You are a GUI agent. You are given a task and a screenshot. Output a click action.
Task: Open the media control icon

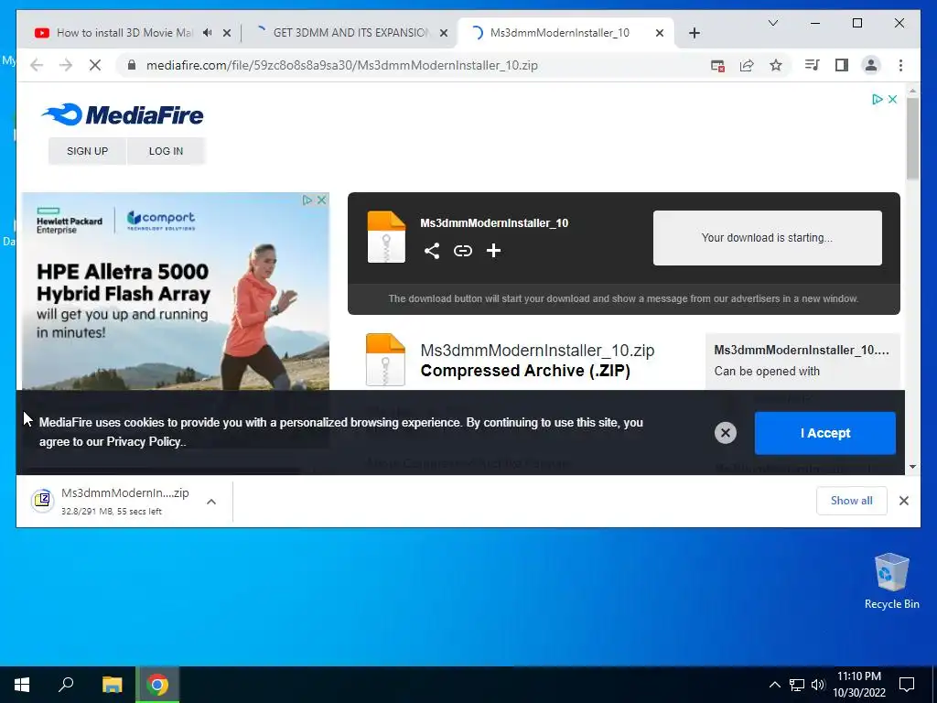click(x=813, y=65)
